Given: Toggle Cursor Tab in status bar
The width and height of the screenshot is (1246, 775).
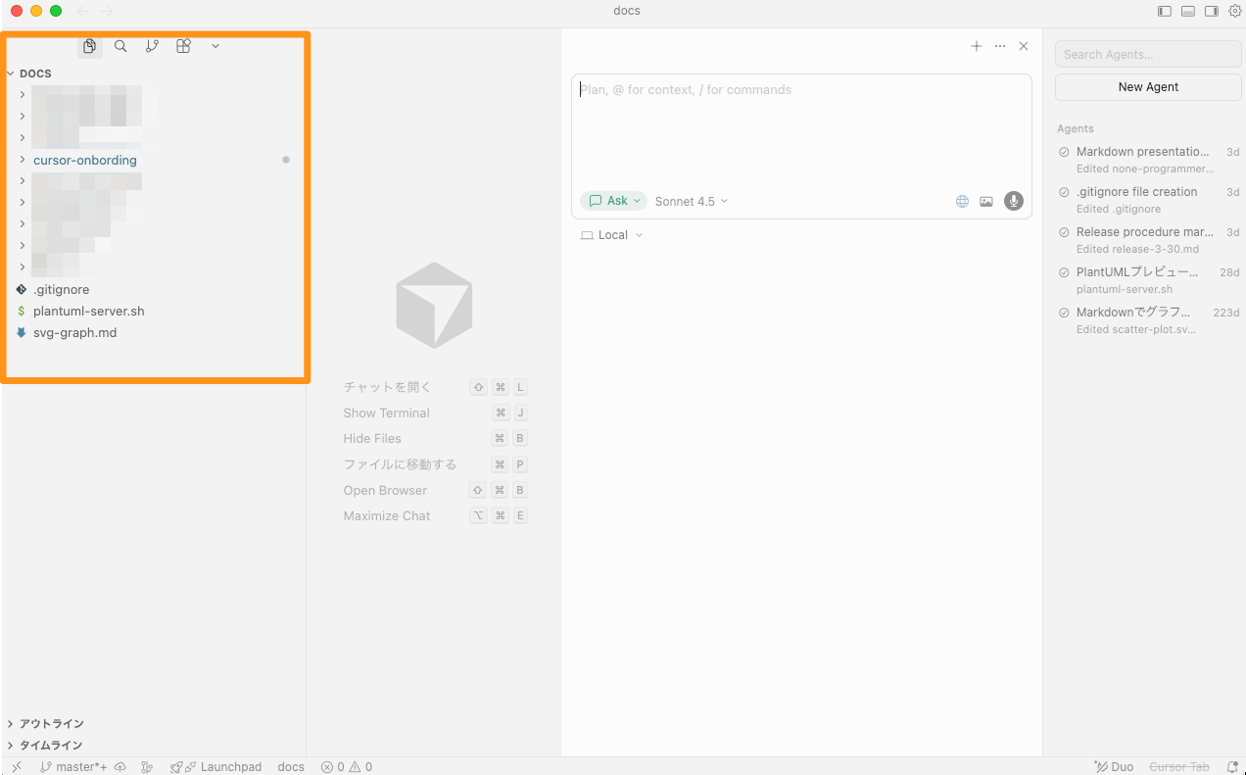Looking at the screenshot, I should (x=1179, y=767).
